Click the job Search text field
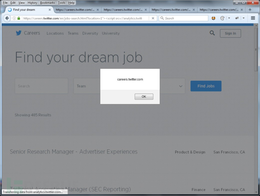 41,86
